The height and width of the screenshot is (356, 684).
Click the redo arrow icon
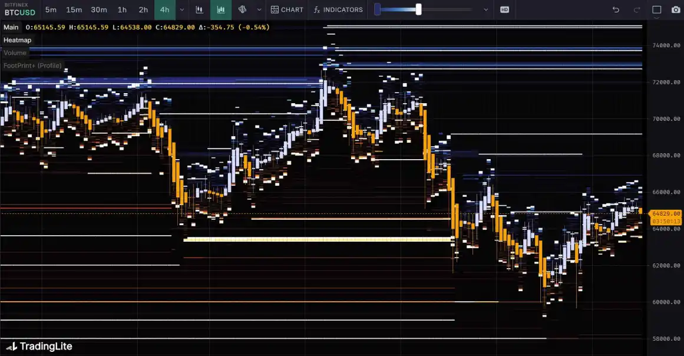click(x=636, y=9)
